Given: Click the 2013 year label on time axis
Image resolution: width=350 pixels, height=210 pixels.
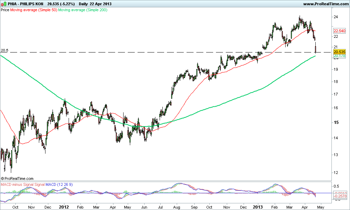Looking at the screenshot, I should [x=258, y=207].
